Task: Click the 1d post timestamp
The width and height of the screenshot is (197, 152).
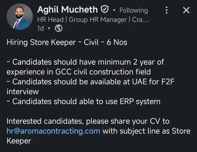Action: pos(40,28)
